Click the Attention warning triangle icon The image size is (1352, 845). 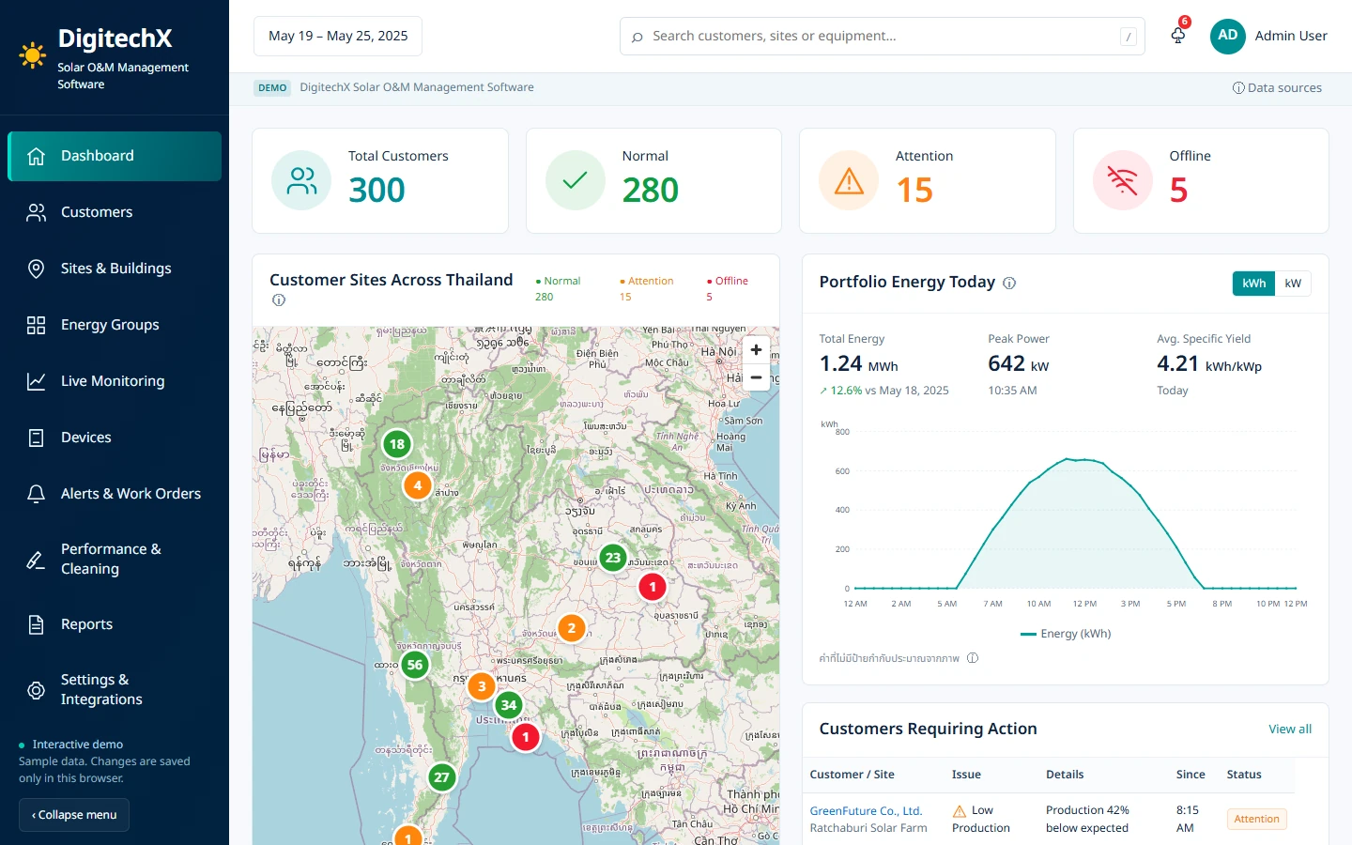(x=849, y=180)
